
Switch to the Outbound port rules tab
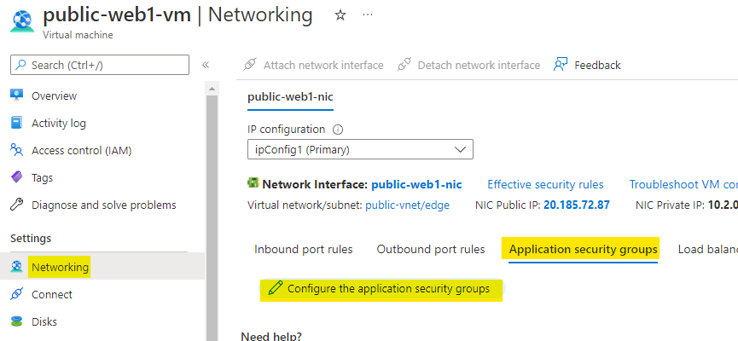click(x=431, y=250)
